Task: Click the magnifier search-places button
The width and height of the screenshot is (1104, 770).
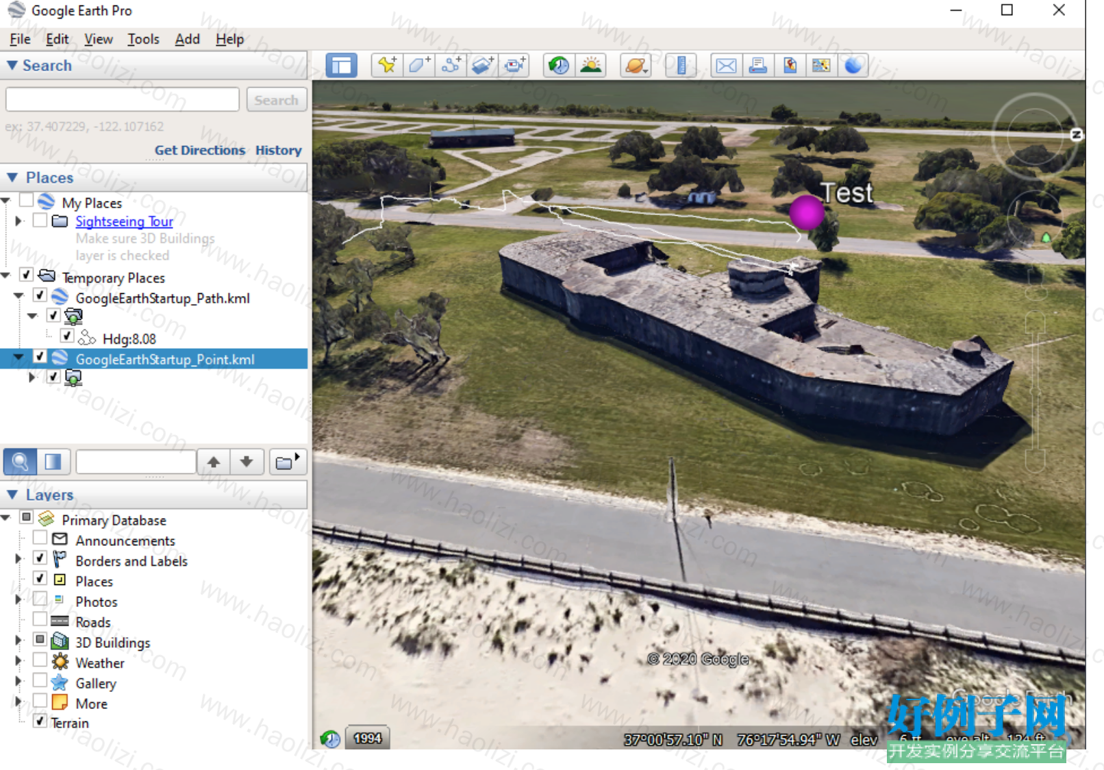Action: (20, 462)
